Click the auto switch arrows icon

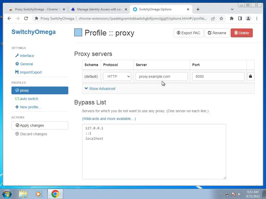tap(17, 98)
